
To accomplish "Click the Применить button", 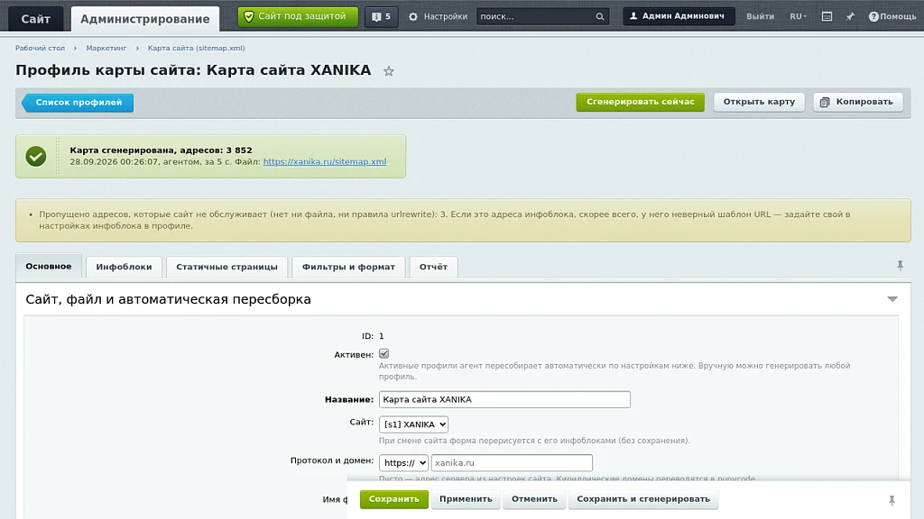I will [466, 499].
